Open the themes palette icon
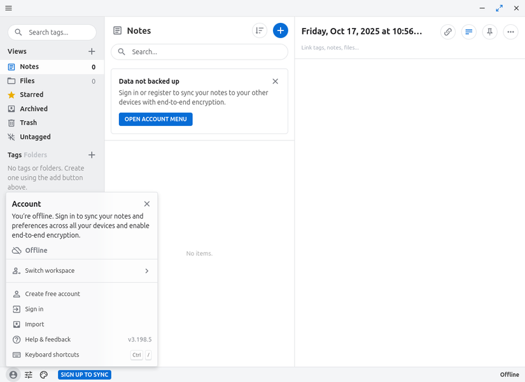525x382 pixels. point(44,375)
